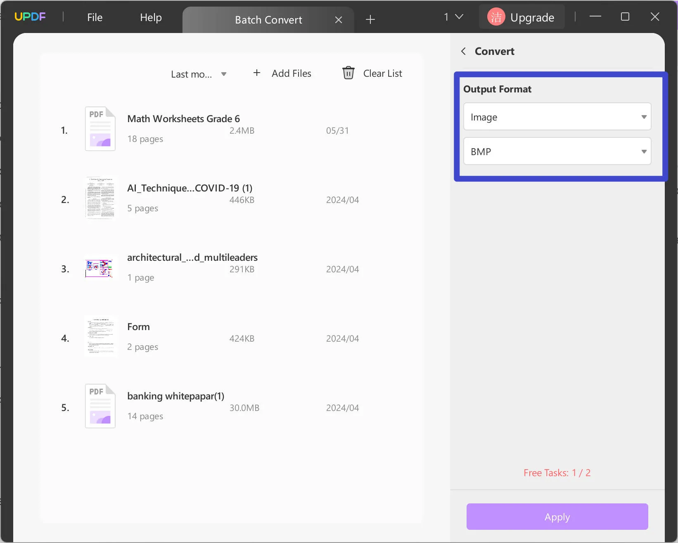Click file name AI_Technique...COVID-19 (1)

(190, 188)
